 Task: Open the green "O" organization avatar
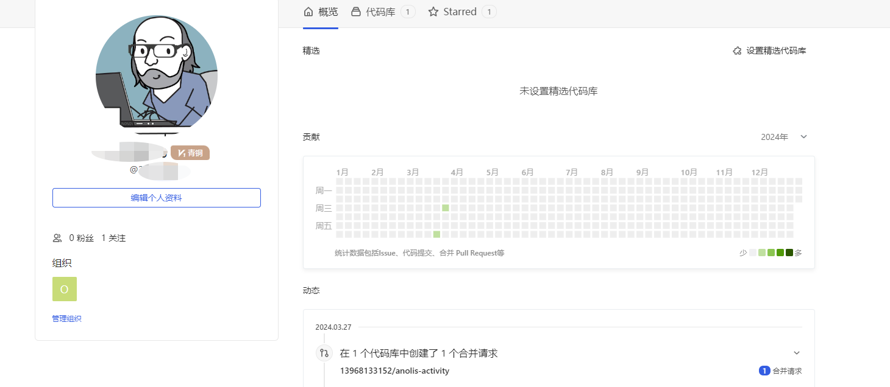[x=64, y=288]
